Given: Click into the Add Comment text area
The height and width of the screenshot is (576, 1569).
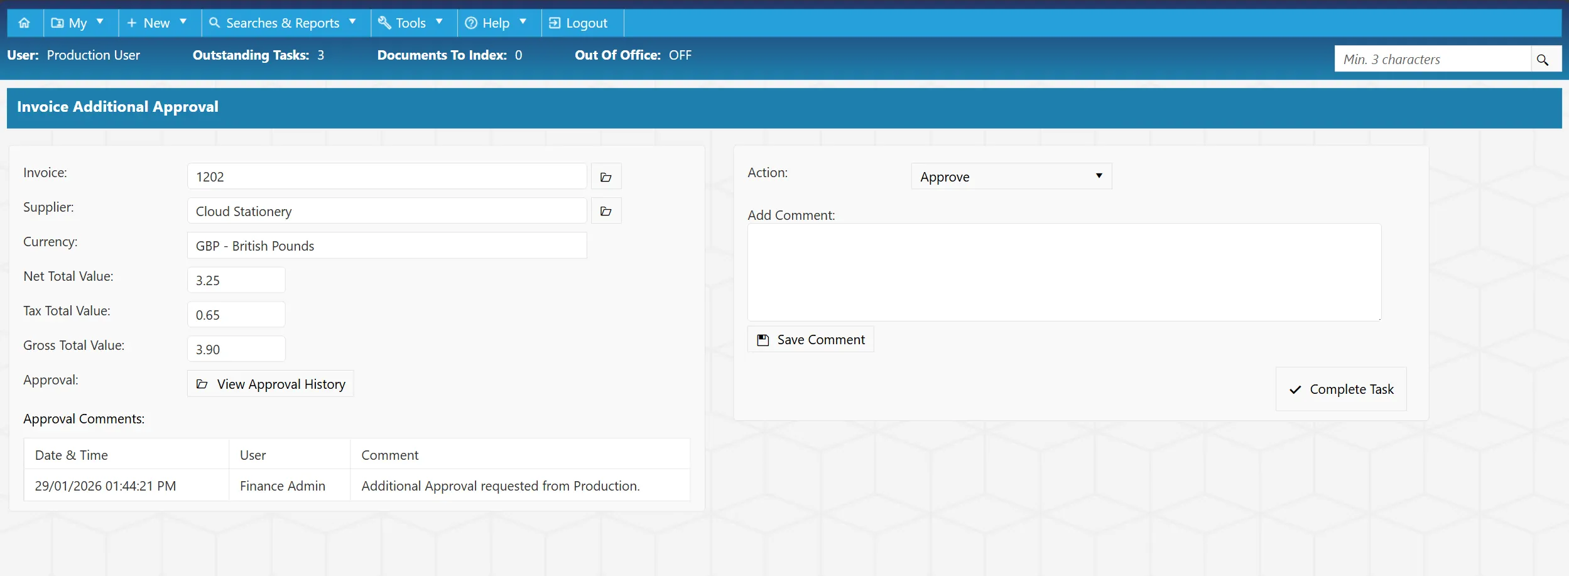Looking at the screenshot, I should (1064, 272).
